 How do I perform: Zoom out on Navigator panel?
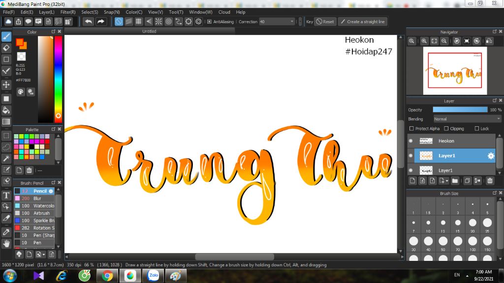[444, 41]
